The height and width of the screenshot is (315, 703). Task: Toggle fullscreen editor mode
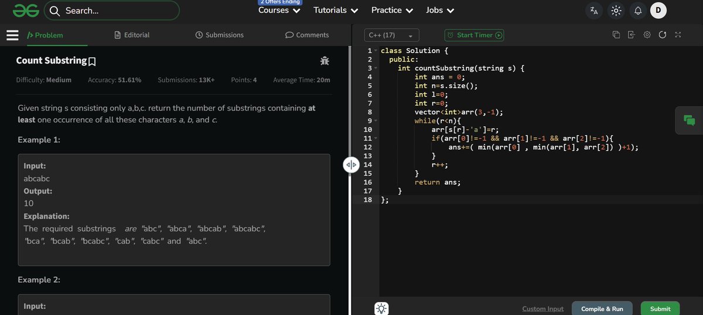click(x=678, y=35)
